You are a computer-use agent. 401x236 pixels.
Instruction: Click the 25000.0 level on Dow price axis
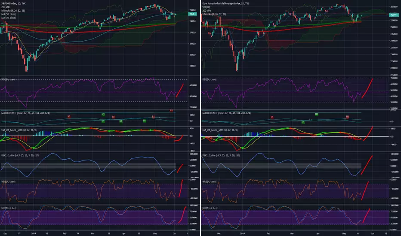(x=394, y=27)
